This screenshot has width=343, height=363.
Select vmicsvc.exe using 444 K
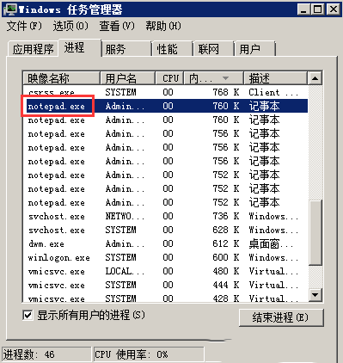click(x=165, y=285)
